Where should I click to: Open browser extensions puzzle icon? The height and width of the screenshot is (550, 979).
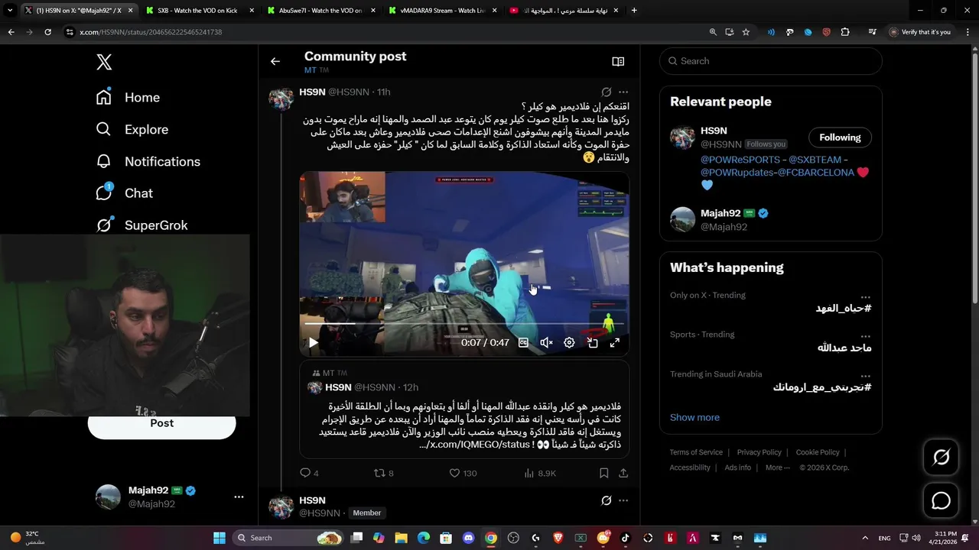845,32
